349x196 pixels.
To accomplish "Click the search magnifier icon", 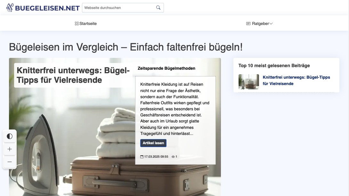I will 158,7.
